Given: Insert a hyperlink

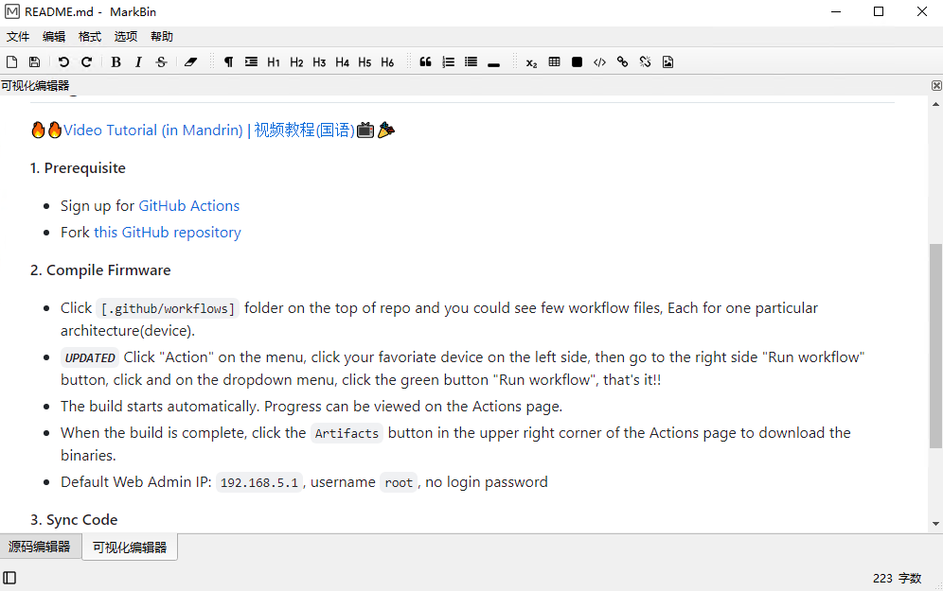Looking at the screenshot, I should [x=622, y=61].
